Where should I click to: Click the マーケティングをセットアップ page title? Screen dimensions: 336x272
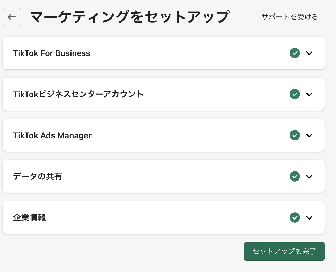pyautogui.click(x=130, y=17)
